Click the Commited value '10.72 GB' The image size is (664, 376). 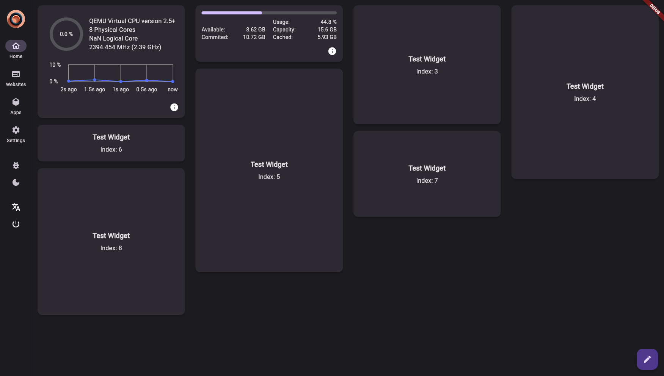pyautogui.click(x=254, y=37)
